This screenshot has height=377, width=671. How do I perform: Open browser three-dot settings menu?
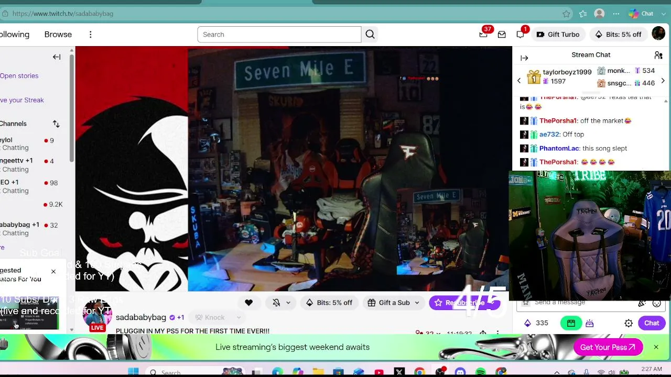tap(616, 14)
